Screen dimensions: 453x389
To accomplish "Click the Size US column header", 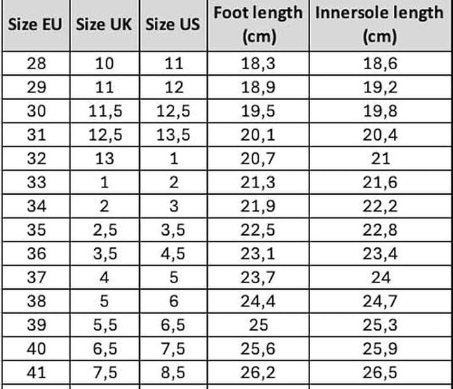I will (173, 26).
